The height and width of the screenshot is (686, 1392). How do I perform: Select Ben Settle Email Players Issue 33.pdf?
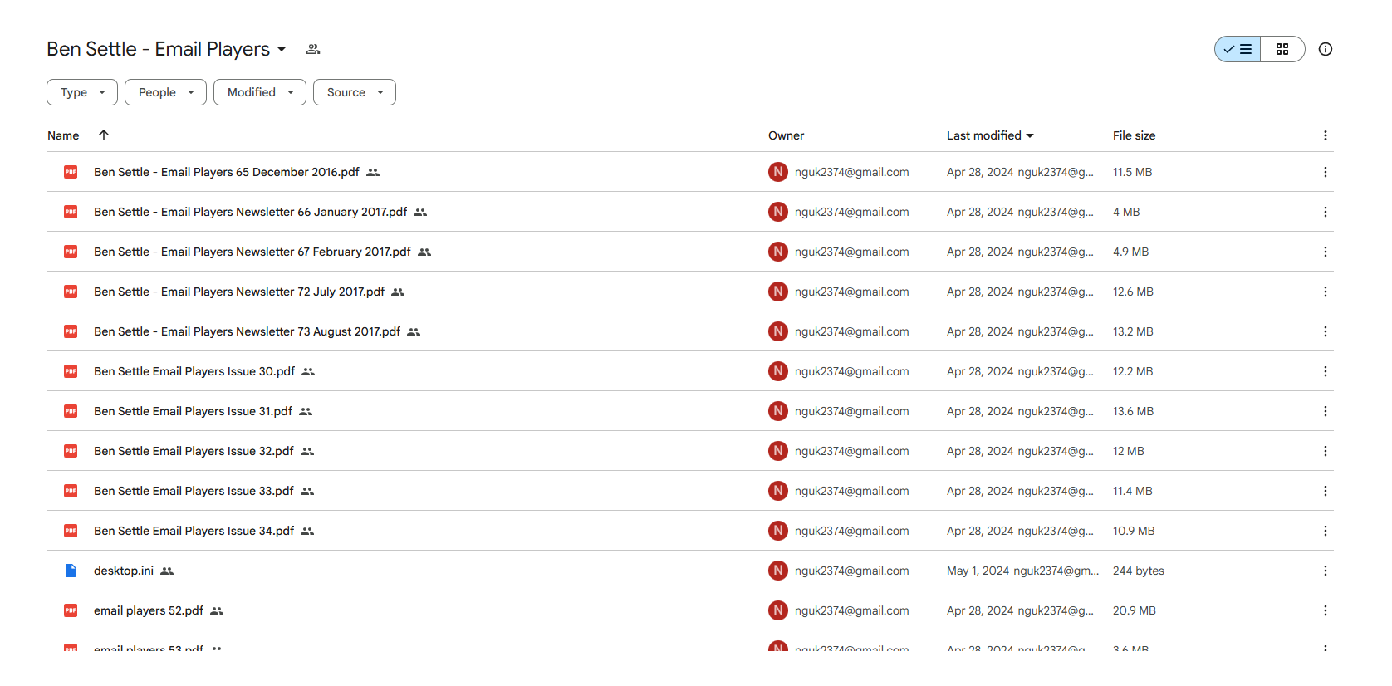194,491
